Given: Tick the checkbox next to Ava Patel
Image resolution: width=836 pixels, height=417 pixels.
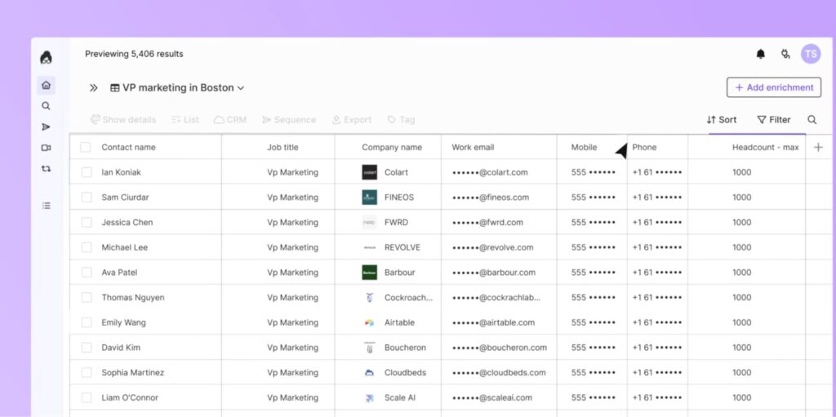Looking at the screenshot, I should [87, 273].
